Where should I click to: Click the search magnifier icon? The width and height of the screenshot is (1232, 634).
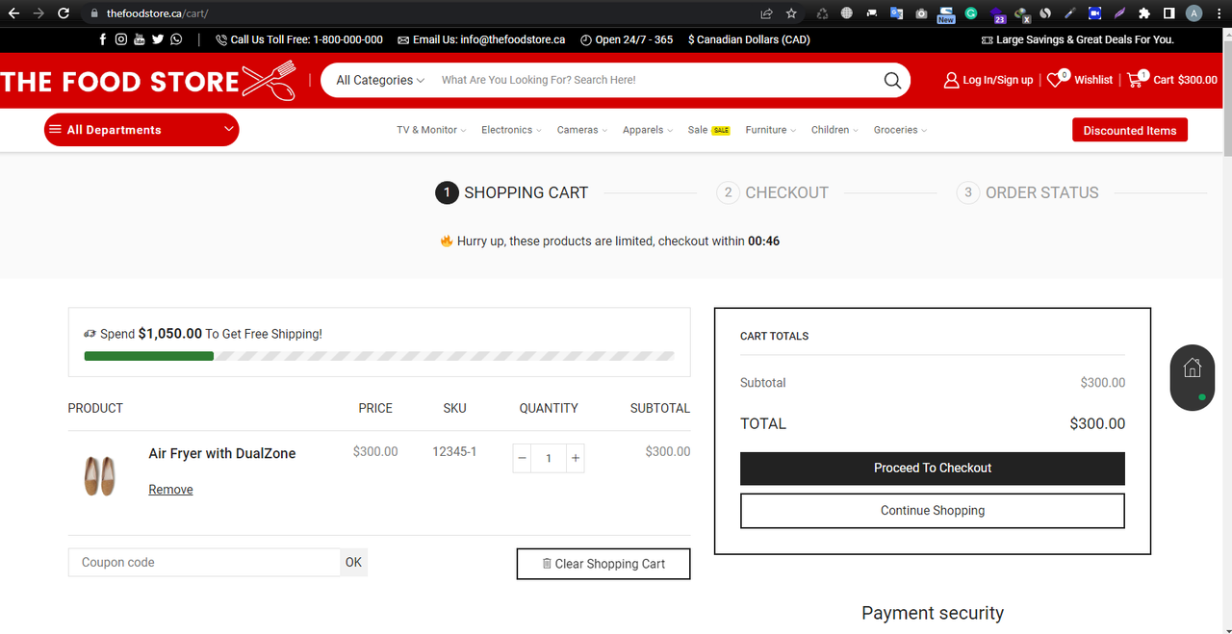click(x=892, y=80)
